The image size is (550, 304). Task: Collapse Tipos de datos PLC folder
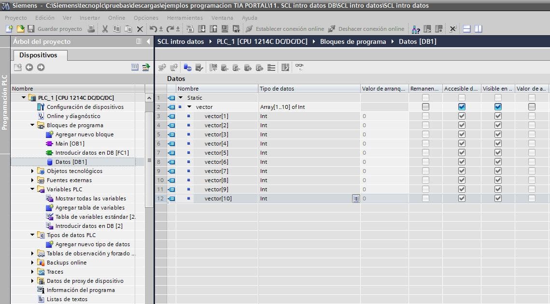coord(32,235)
